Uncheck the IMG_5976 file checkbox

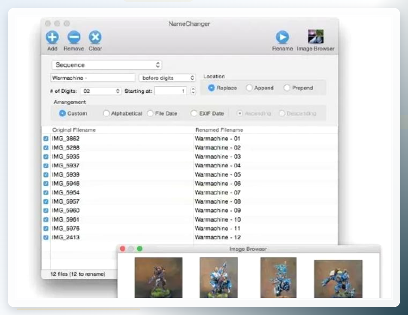point(46,228)
